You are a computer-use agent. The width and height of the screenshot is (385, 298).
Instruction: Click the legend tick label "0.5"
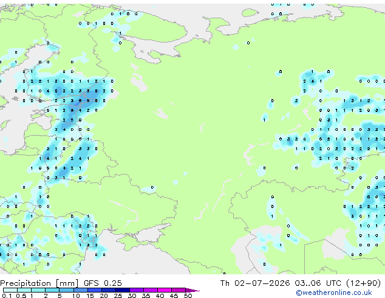pyautogui.click(x=21, y=296)
